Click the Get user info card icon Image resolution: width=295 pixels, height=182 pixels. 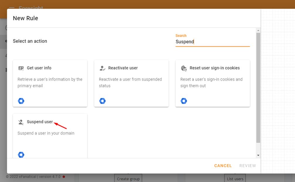21,68
